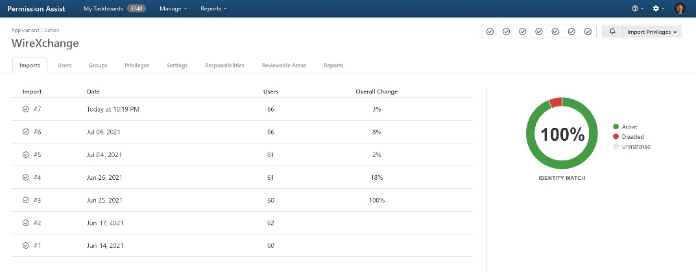Open the help question mark menu
Screen dimensions: 696x272
(x=638, y=8)
